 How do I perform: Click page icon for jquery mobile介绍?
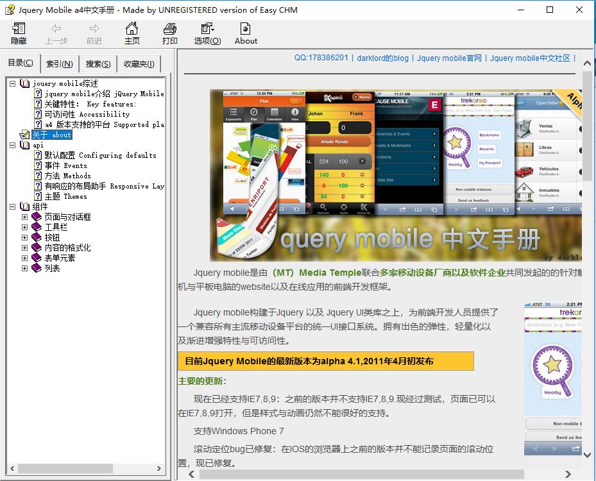(x=38, y=94)
